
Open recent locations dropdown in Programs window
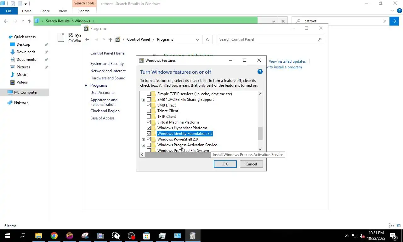104,39
